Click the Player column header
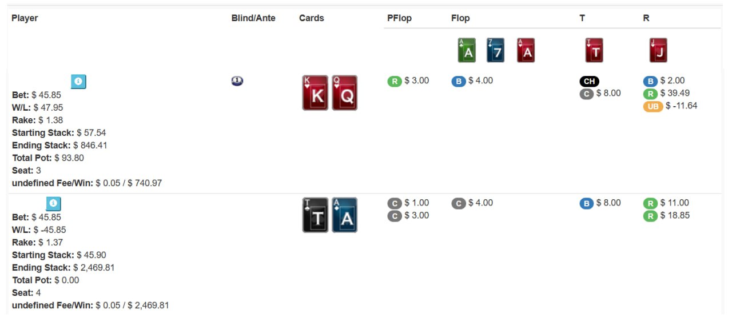732x322 pixels. 25,18
